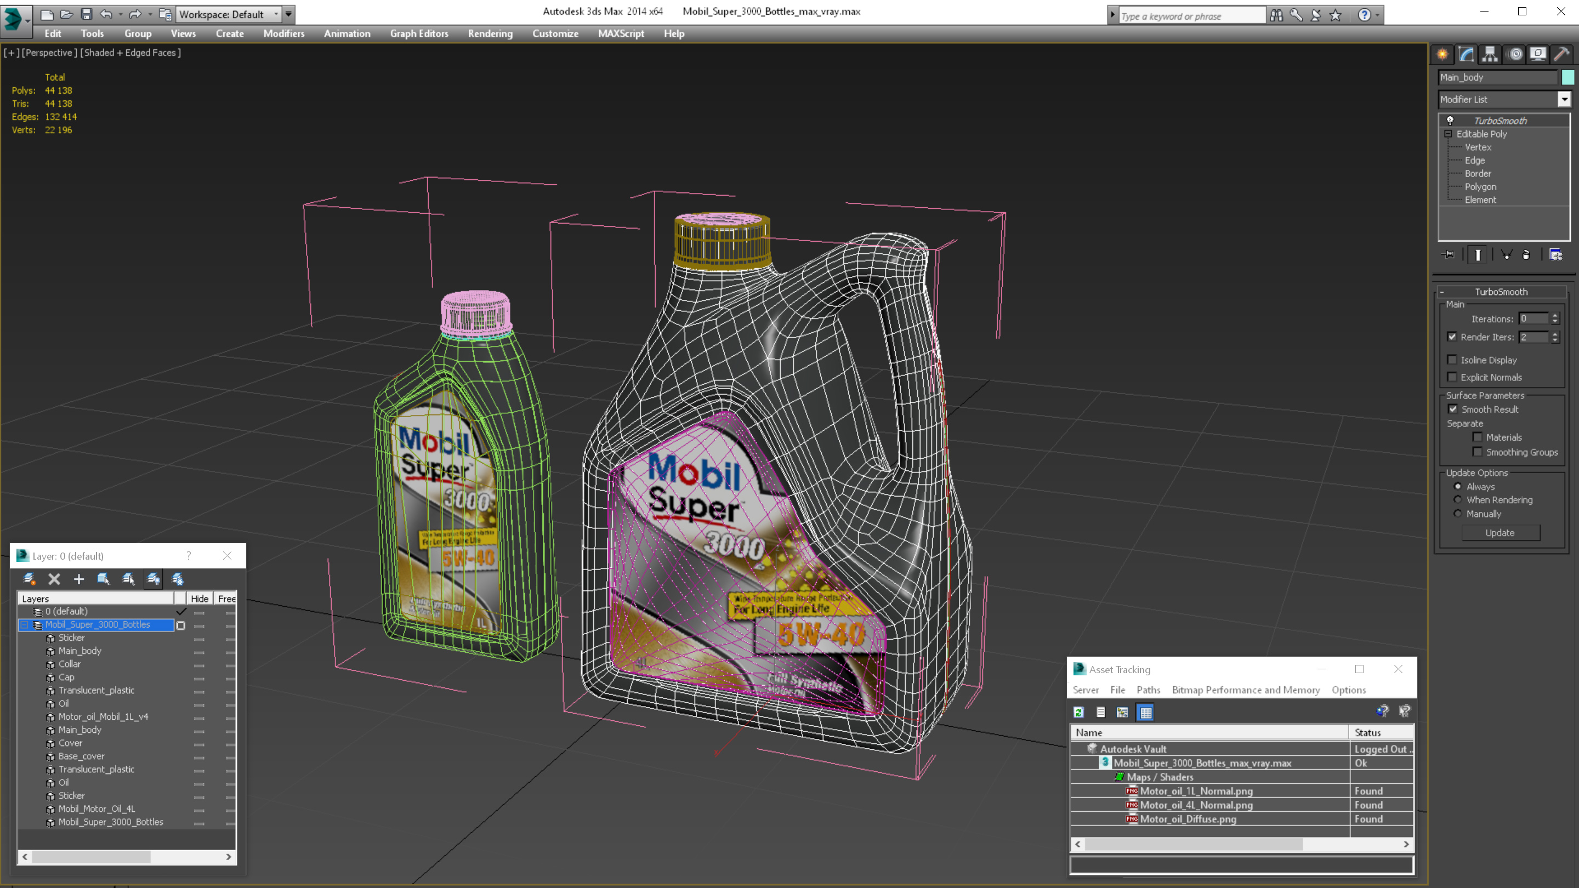Open the Create command panel tab
The image size is (1579, 888).
tap(1442, 55)
